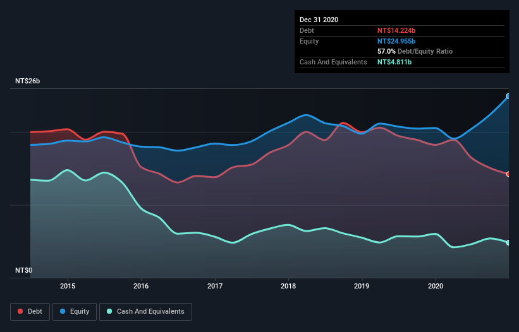Select the 2020 x-axis label

(435, 286)
